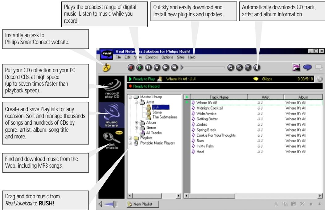Click the red Record button
Screen dimensions: 325x210
tap(131, 68)
